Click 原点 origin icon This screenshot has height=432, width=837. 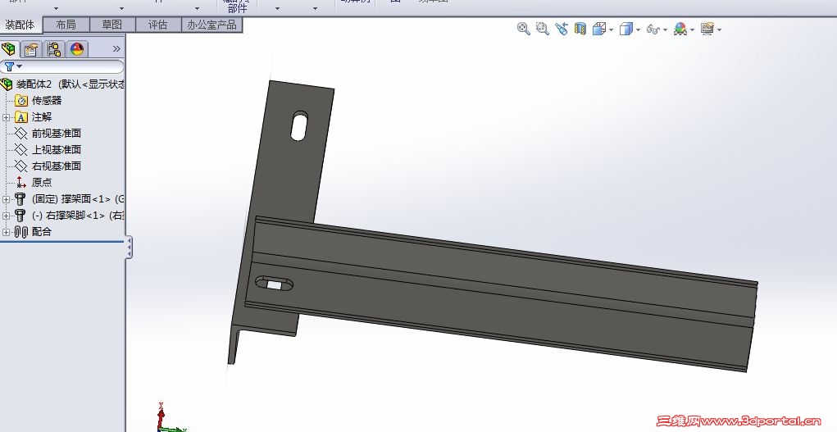tap(20, 183)
